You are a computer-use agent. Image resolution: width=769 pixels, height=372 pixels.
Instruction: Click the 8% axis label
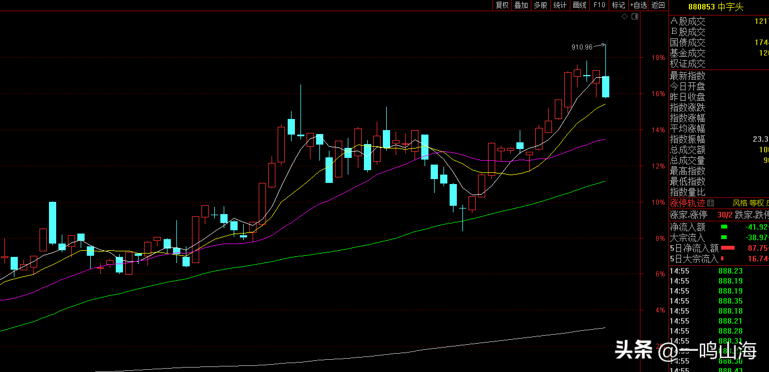660,239
